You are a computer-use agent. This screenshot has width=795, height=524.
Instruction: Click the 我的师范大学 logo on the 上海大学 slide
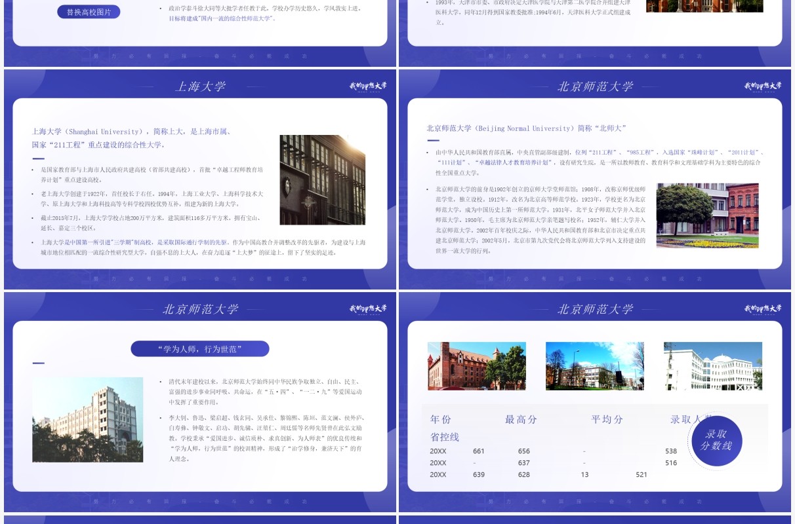tap(368, 86)
